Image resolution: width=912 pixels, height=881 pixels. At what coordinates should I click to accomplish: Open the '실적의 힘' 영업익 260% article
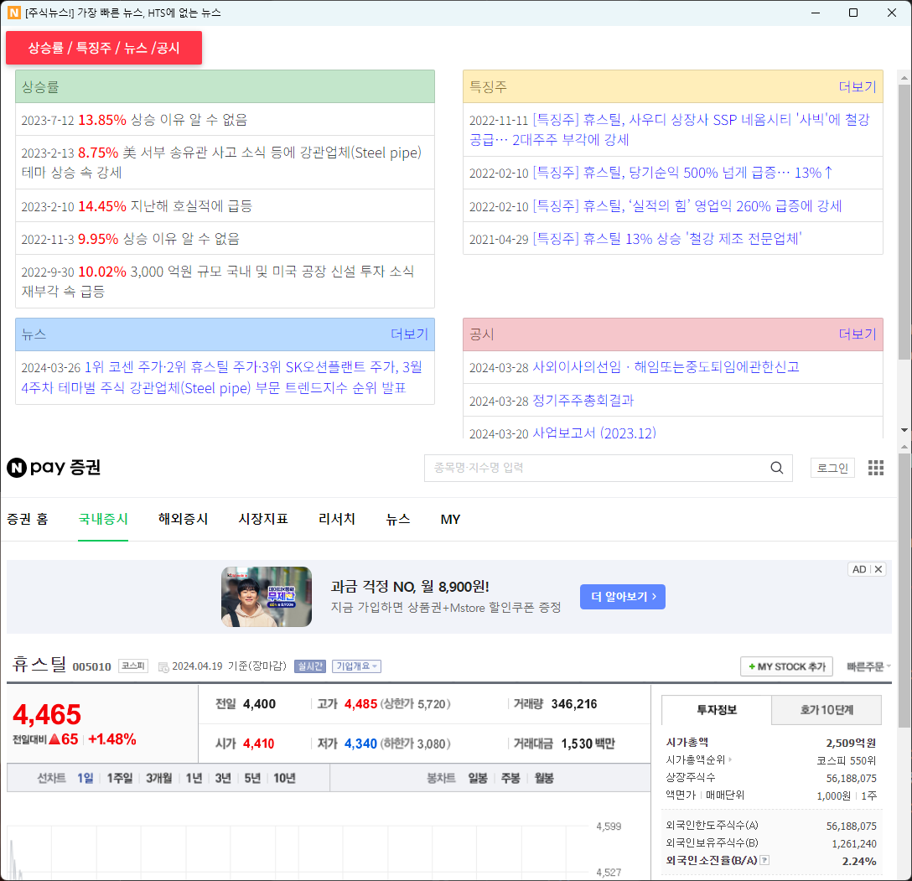[x=687, y=206]
